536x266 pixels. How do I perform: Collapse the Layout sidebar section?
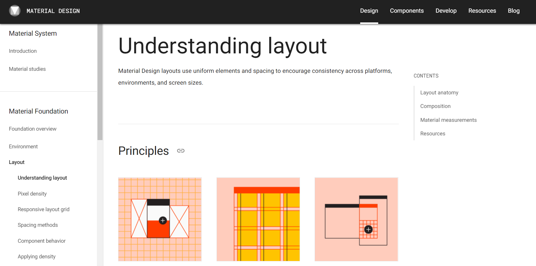click(x=17, y=162)
